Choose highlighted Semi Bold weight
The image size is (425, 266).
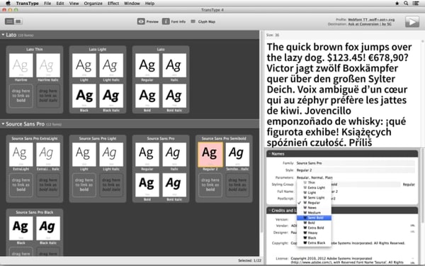pos(314,218)
